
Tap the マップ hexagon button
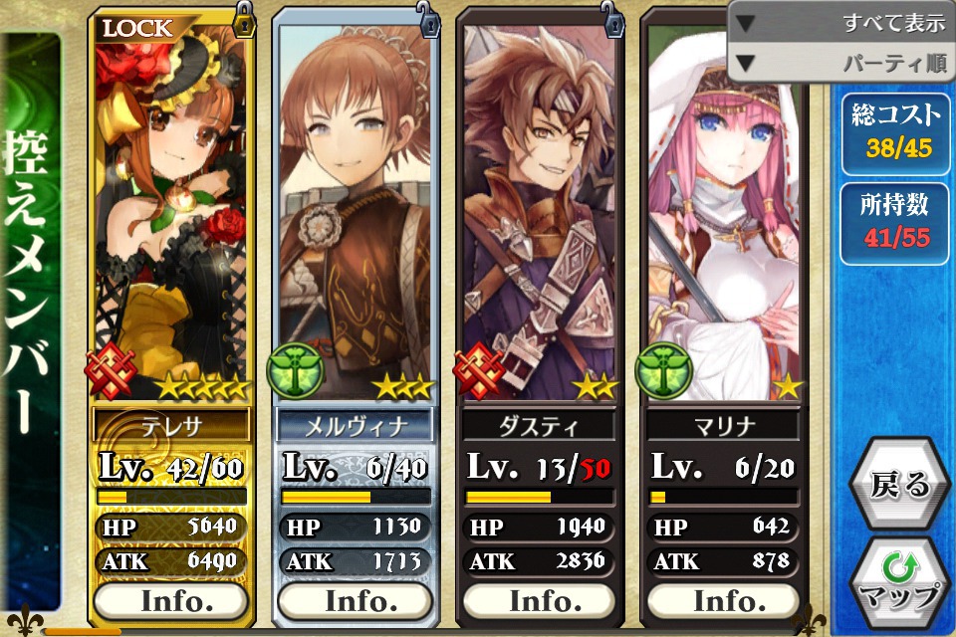point(900,582)
